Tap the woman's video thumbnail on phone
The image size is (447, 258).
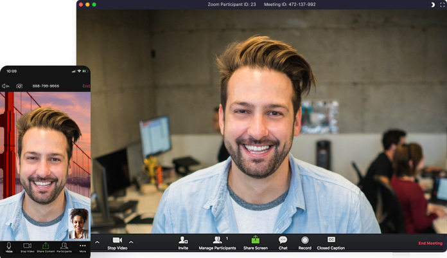[x=78, y=223]
